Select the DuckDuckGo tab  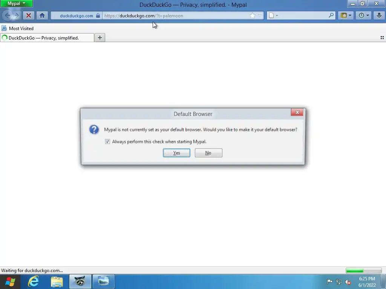point(47,38)
